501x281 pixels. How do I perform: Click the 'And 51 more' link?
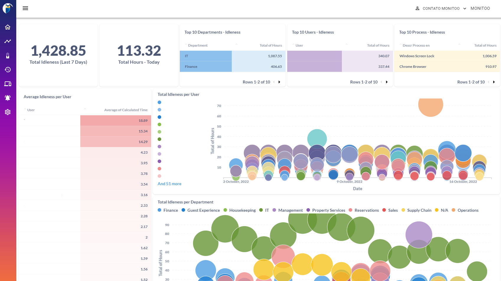tap(169, 183)
